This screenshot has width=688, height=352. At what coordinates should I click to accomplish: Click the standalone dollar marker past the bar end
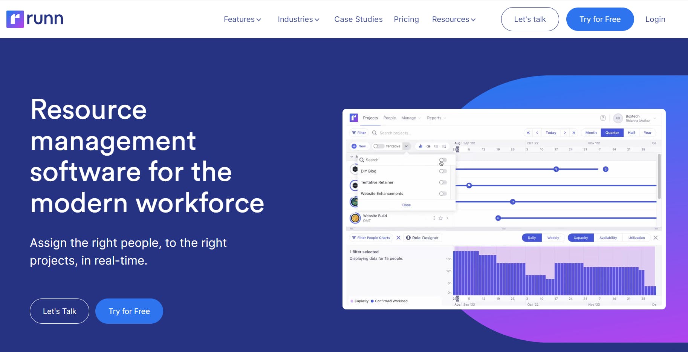click(605, 169)
